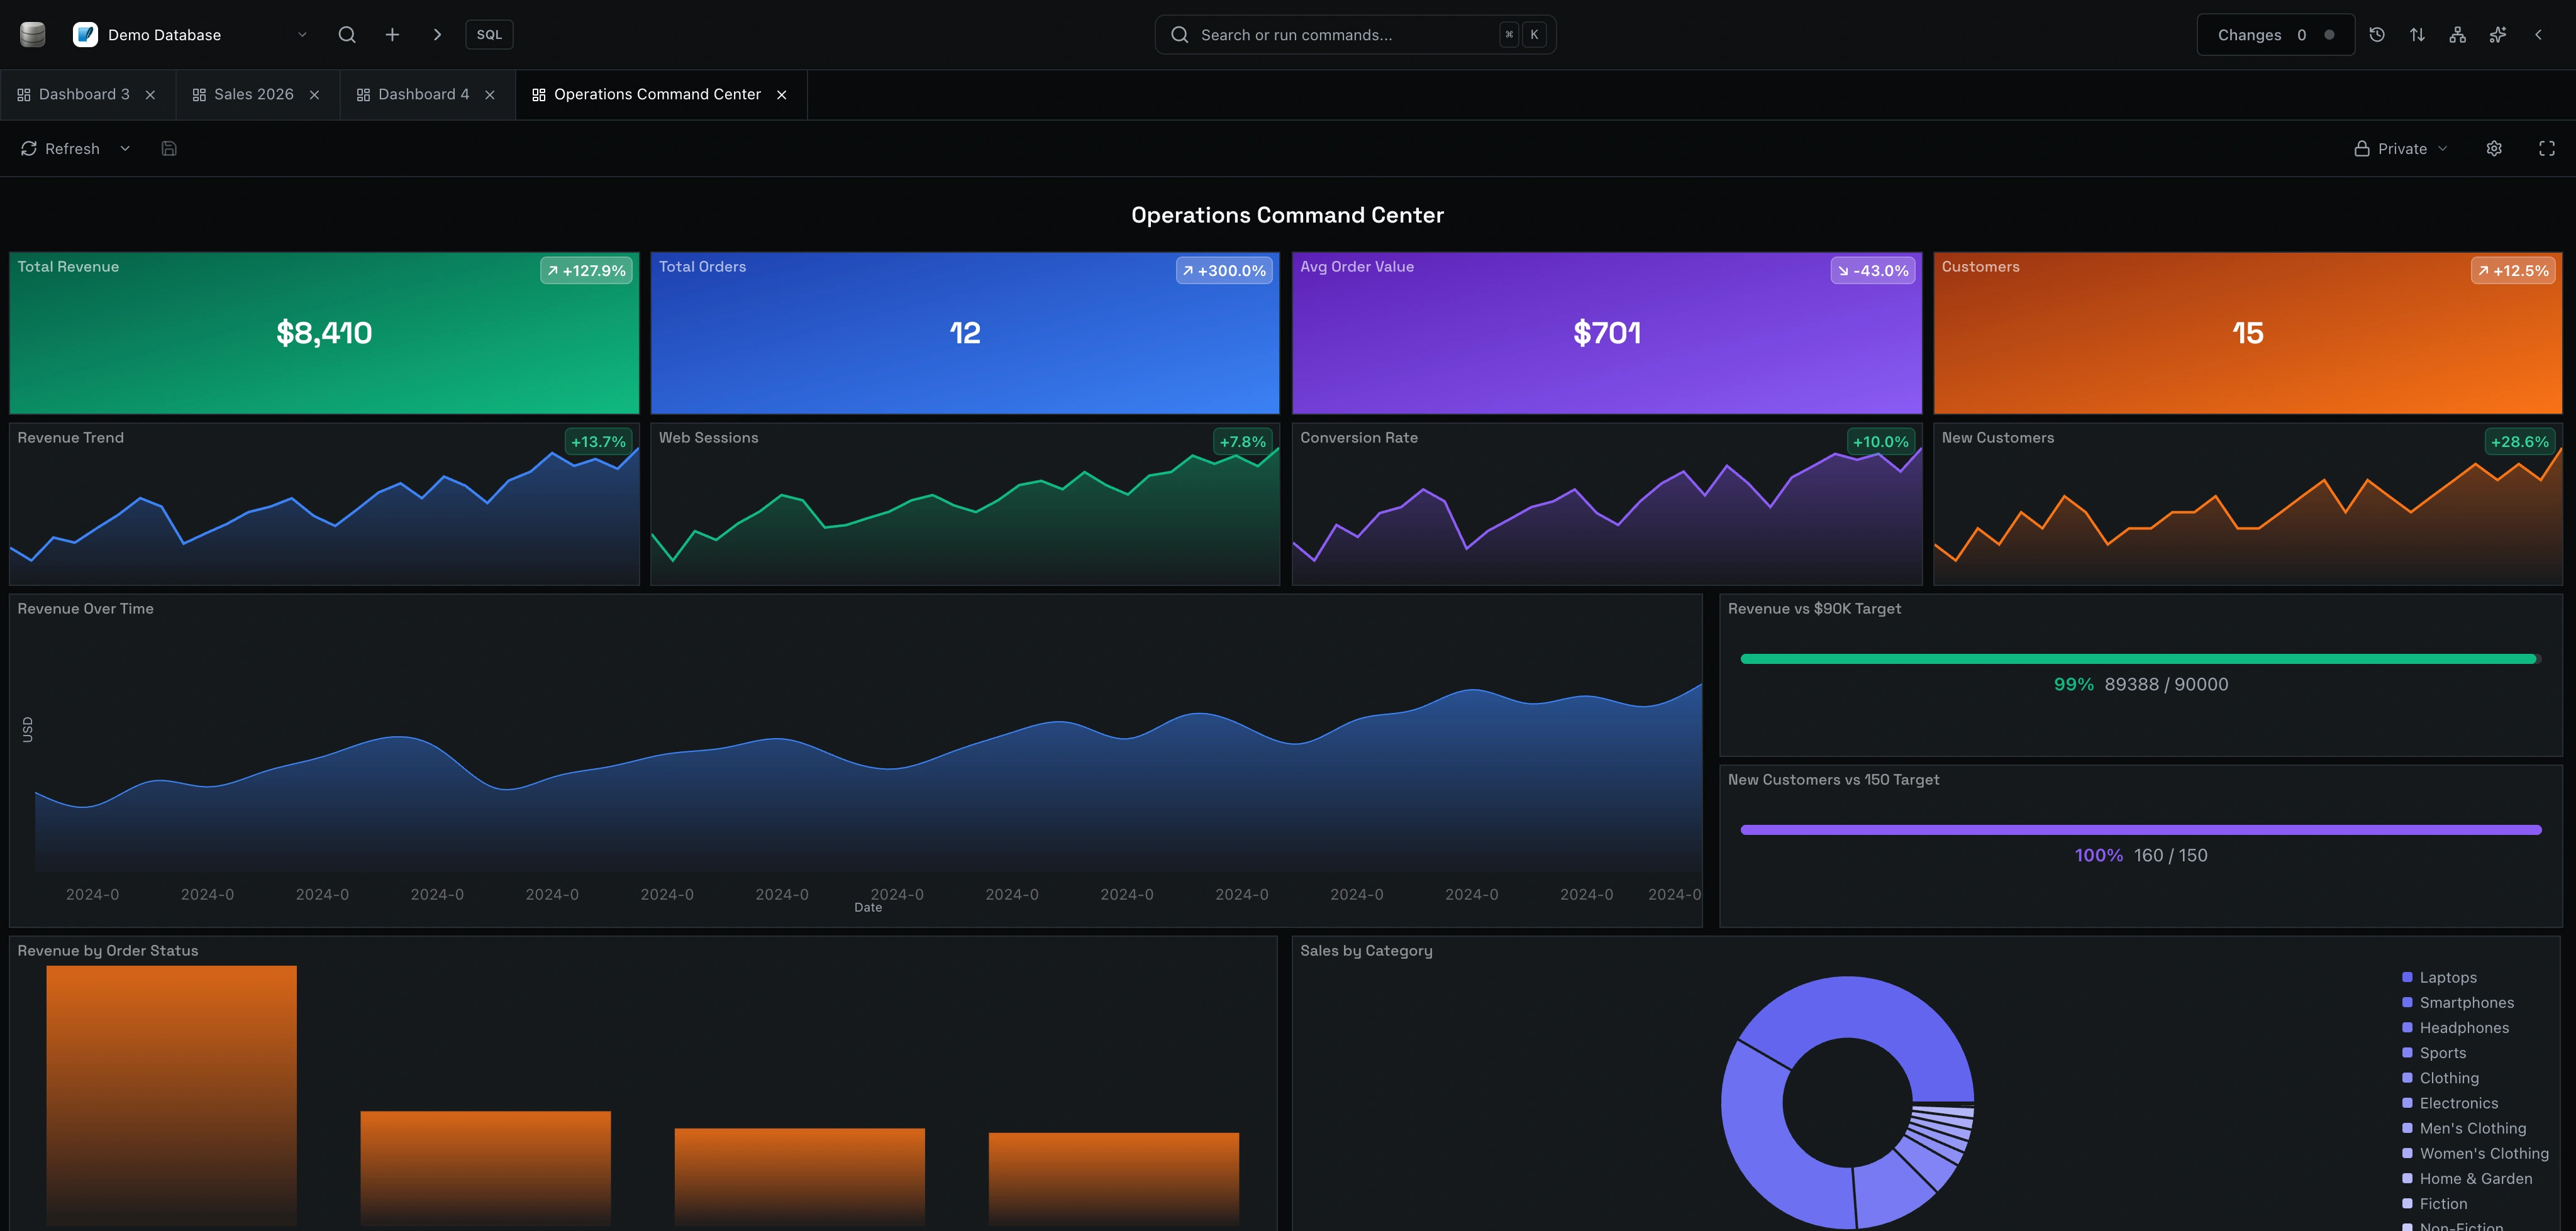Hide the Sports slice via its legend entry
This screenshot has width=2576, height=1231.
[2442, 1052]
